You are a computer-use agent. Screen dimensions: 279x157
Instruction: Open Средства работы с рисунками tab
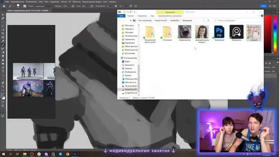170,16
